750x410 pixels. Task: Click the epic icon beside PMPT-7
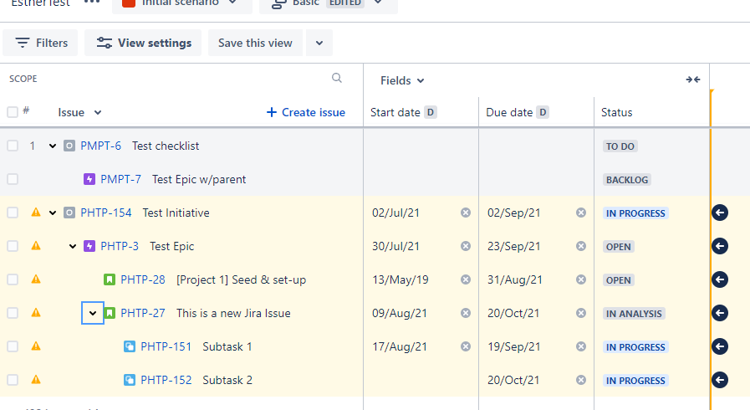89,179
